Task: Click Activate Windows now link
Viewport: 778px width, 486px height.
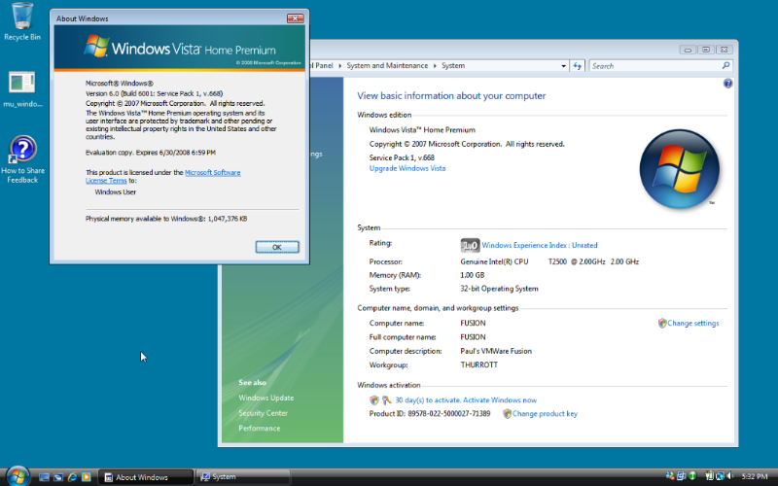Action: coord(500,400)
